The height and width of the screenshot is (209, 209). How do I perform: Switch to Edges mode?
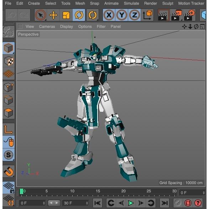[x=9, y=100]
